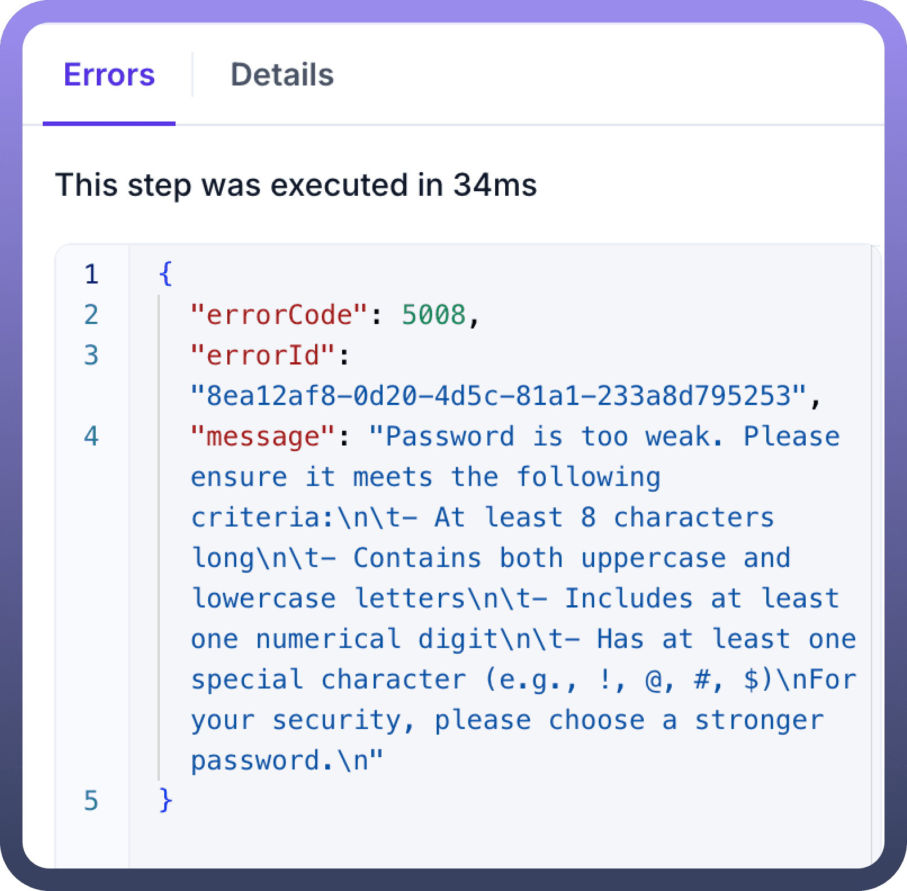This screenshot has height=891, width=907.
Task: Place cursor at the opening curly brace
Action: tap(165, 274)
